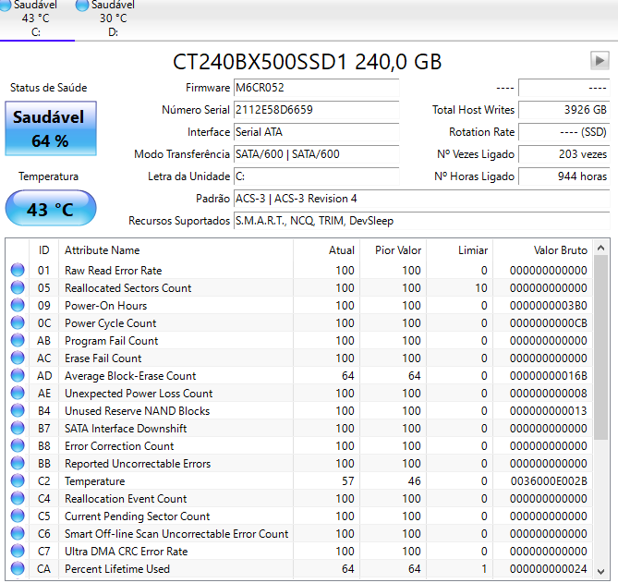Click the status icon for Smart Off-line Scan Uncorrectable

click(18, 533)
